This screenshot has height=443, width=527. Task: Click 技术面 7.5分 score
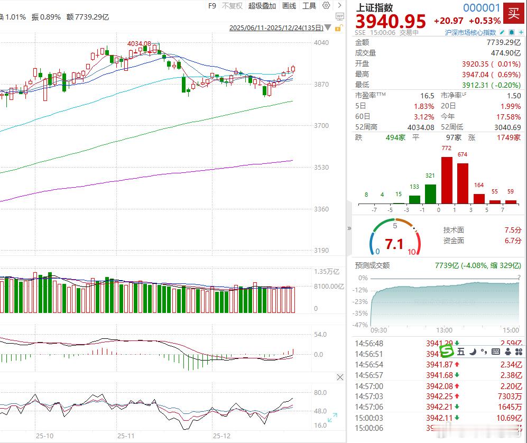click(x=482, y=230)
